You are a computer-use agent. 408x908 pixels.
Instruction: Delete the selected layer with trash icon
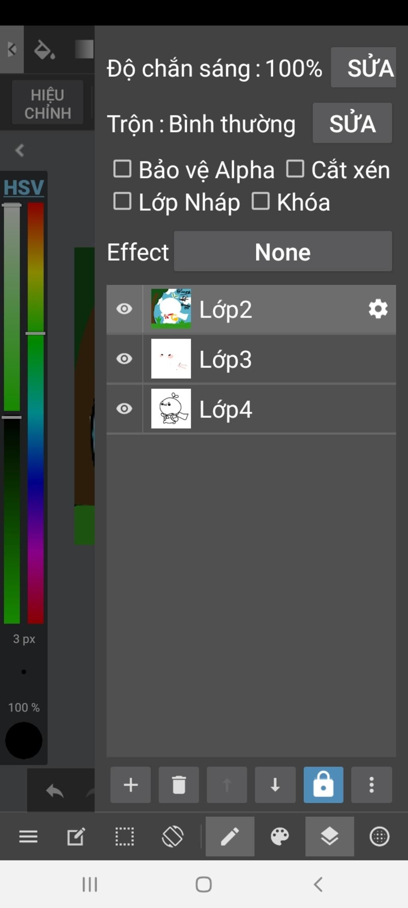click(x=178, y=785)
